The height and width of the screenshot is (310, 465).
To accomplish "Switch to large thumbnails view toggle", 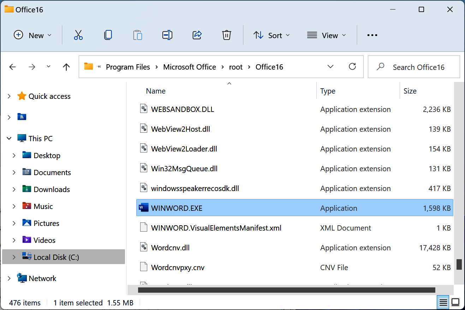I will click(x=455, y=303).
